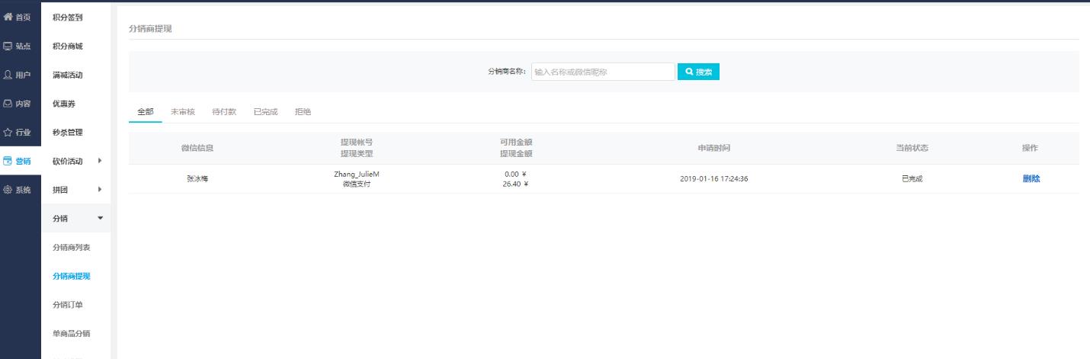Open 积分商城 menu item
The height and width of the screenshot is (359, 1090).
tap(67, 46)
